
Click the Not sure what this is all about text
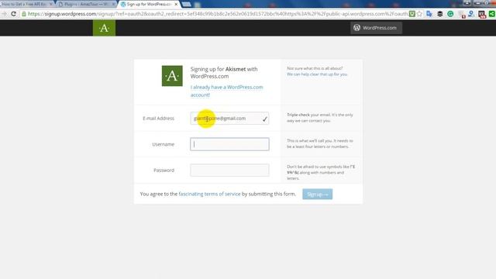315,68
